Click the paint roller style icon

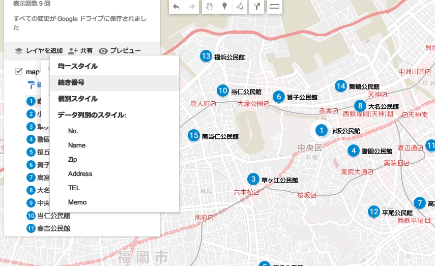pyautogui.click(x=32, y=85)
